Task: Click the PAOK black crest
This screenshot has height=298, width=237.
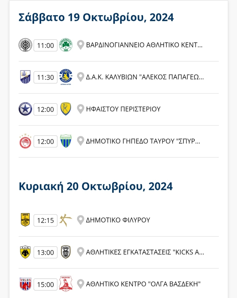Action: 66,252
